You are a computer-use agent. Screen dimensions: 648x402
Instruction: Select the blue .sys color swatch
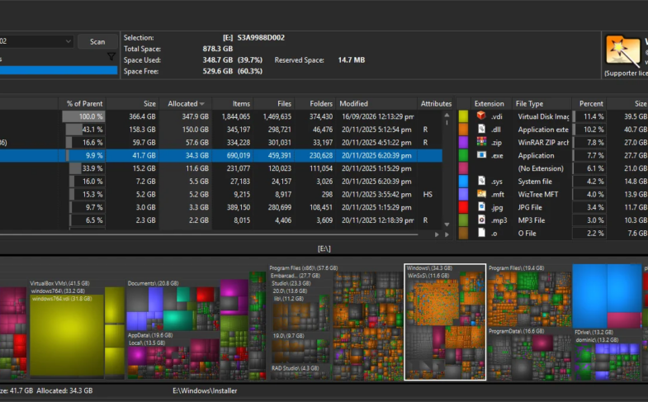pos(463,182)
